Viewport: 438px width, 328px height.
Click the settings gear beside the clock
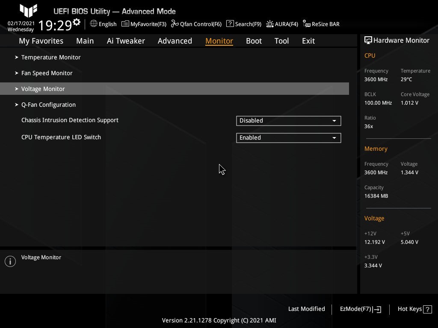(x=77, y=22)
